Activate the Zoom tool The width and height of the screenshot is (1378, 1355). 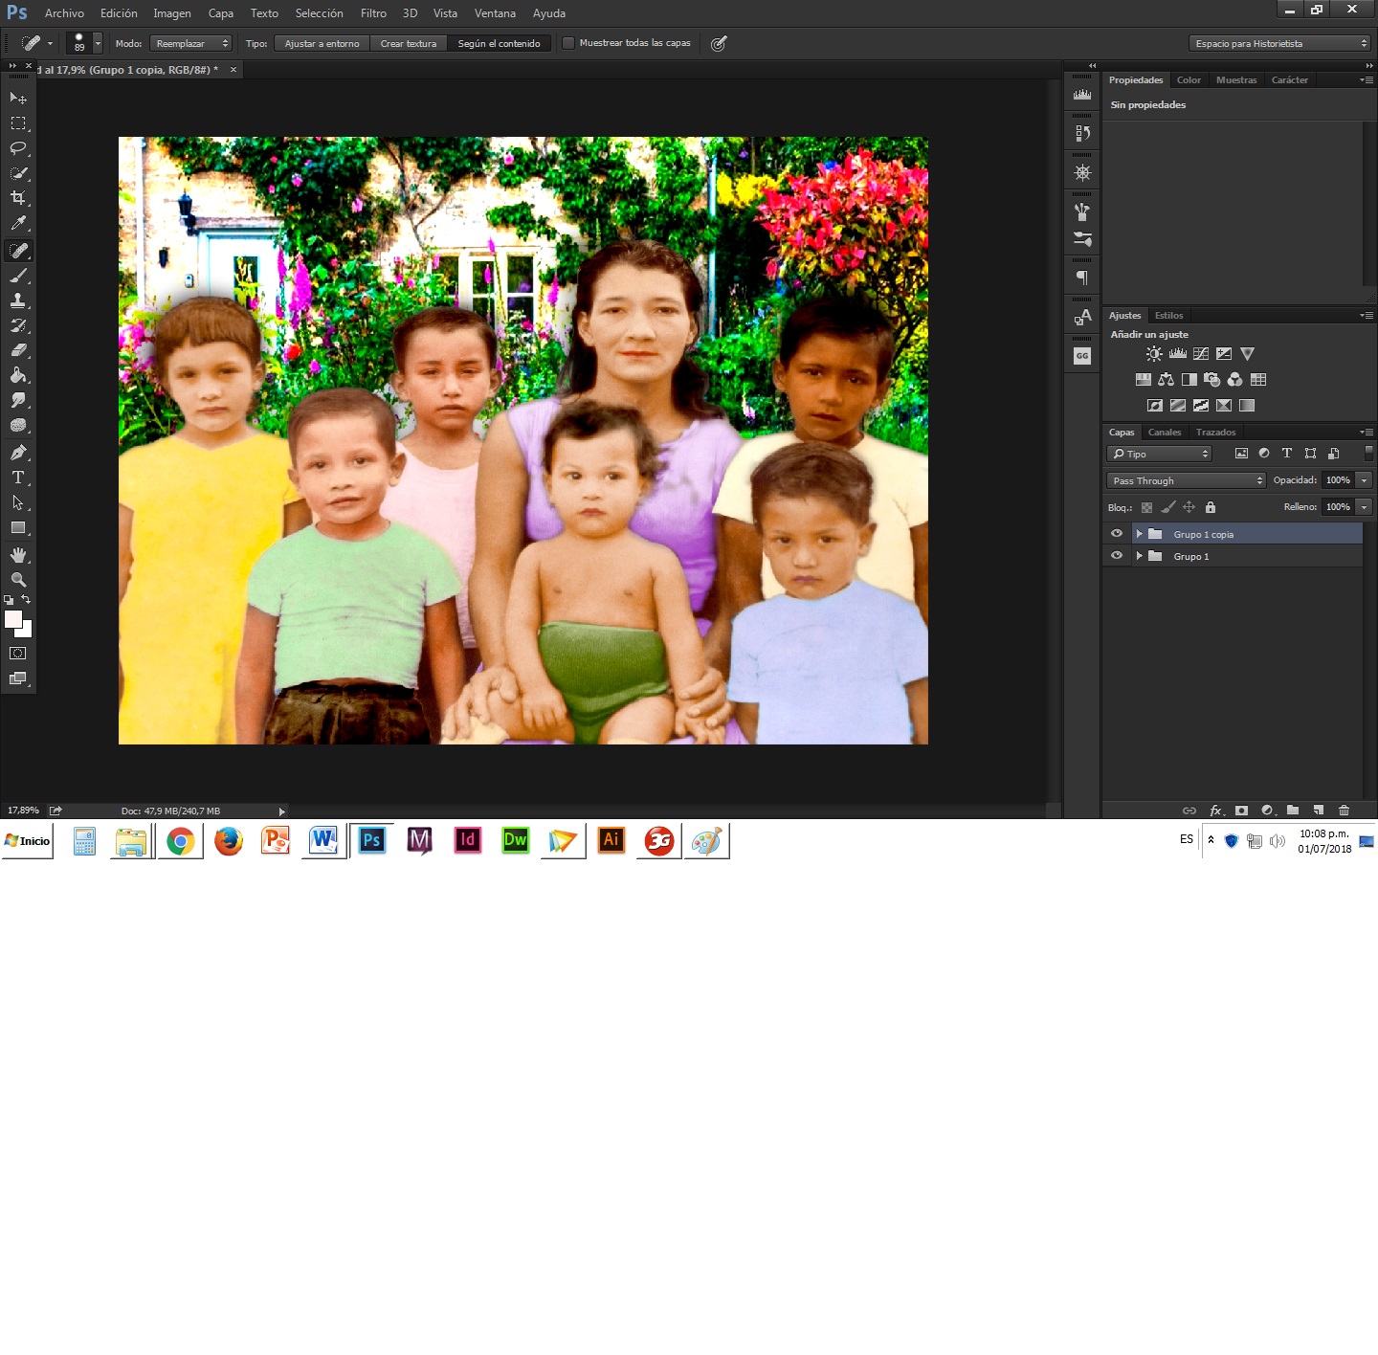pyautogui.click(x=18, y=580)
